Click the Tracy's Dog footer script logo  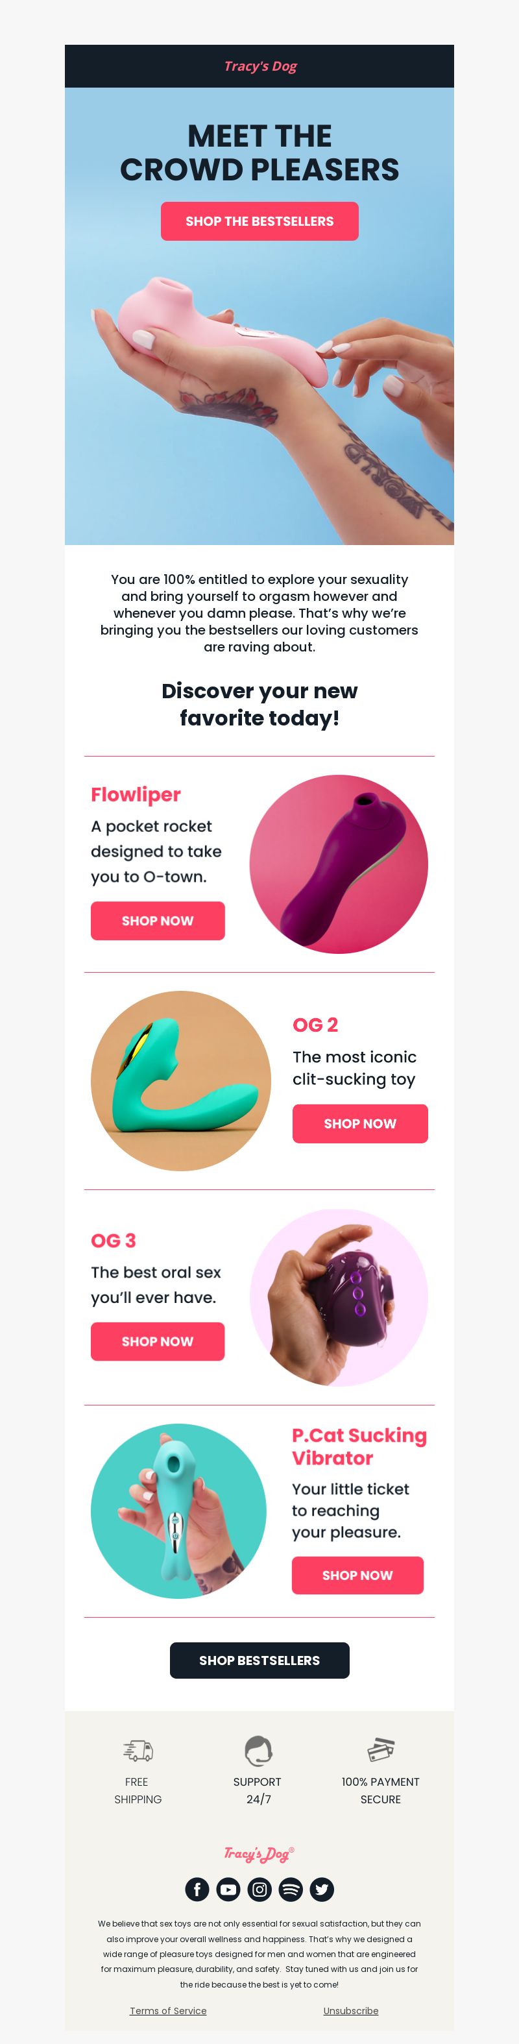pos(259,1854)
